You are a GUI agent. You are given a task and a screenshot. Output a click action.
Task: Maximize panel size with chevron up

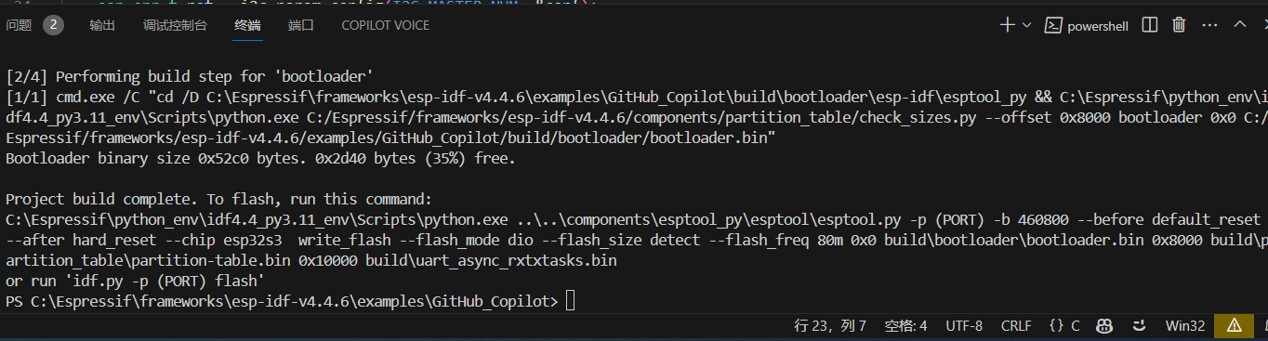[x=1239, y=25]
